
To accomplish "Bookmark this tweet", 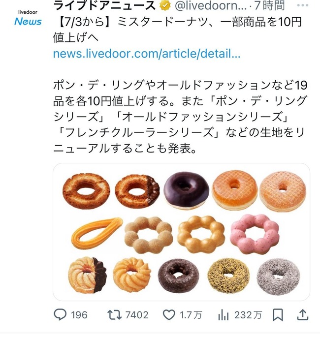I will tap(278, 315).
